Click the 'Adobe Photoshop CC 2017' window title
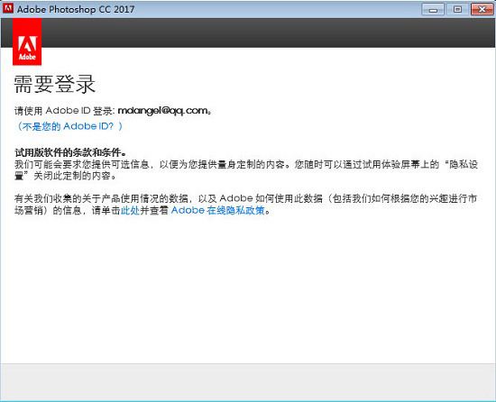496x402 pixels. (x=76, y=9)
